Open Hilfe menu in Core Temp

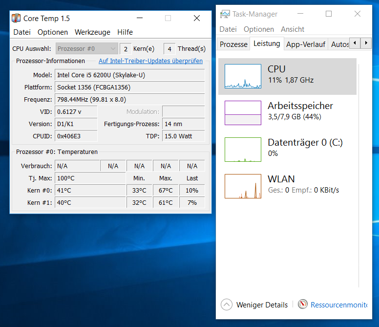pos(125,32)
